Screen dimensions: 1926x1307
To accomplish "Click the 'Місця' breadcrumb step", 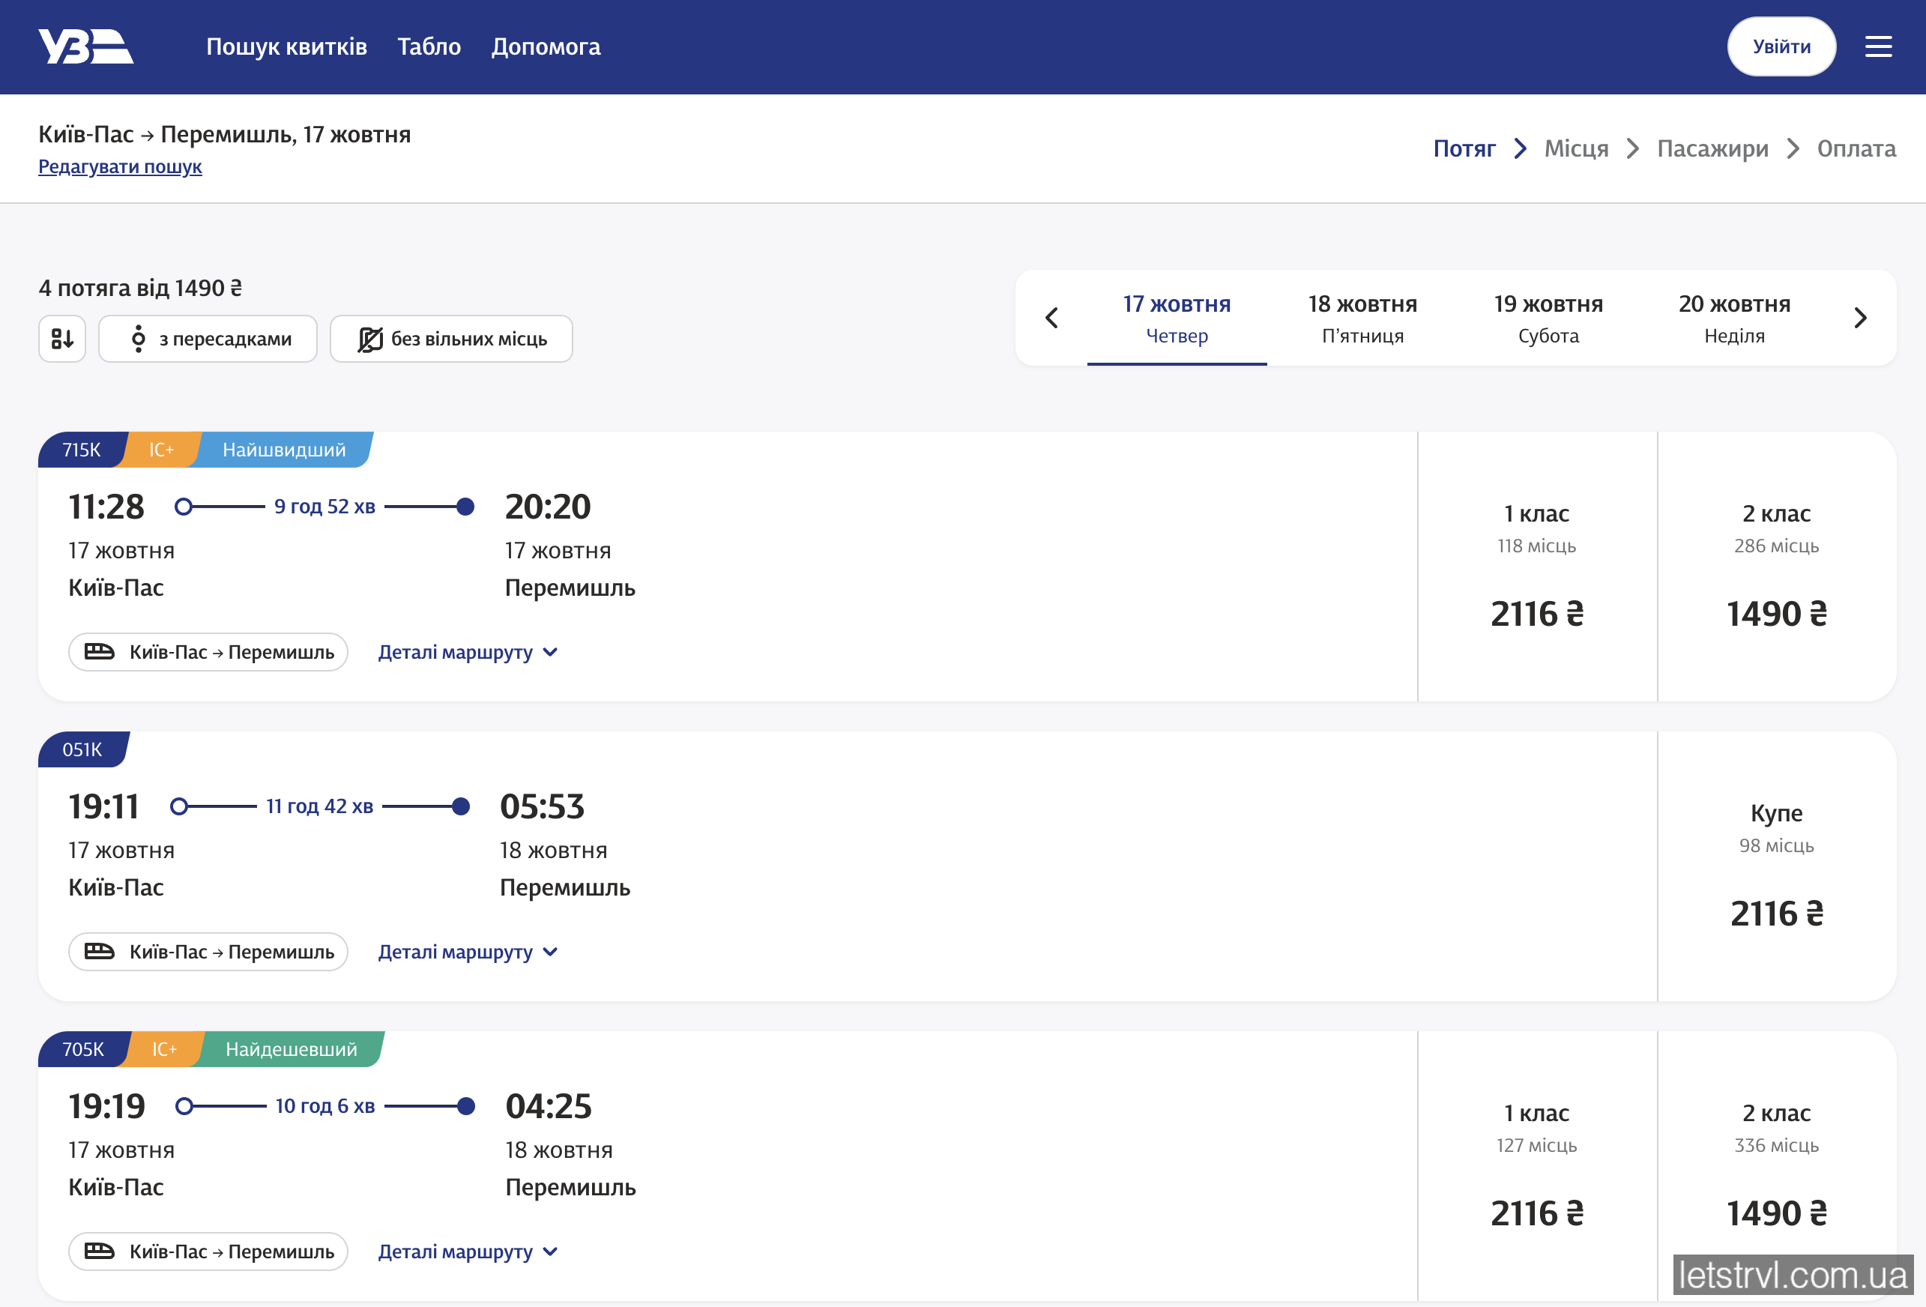I will click(1575, 148).
